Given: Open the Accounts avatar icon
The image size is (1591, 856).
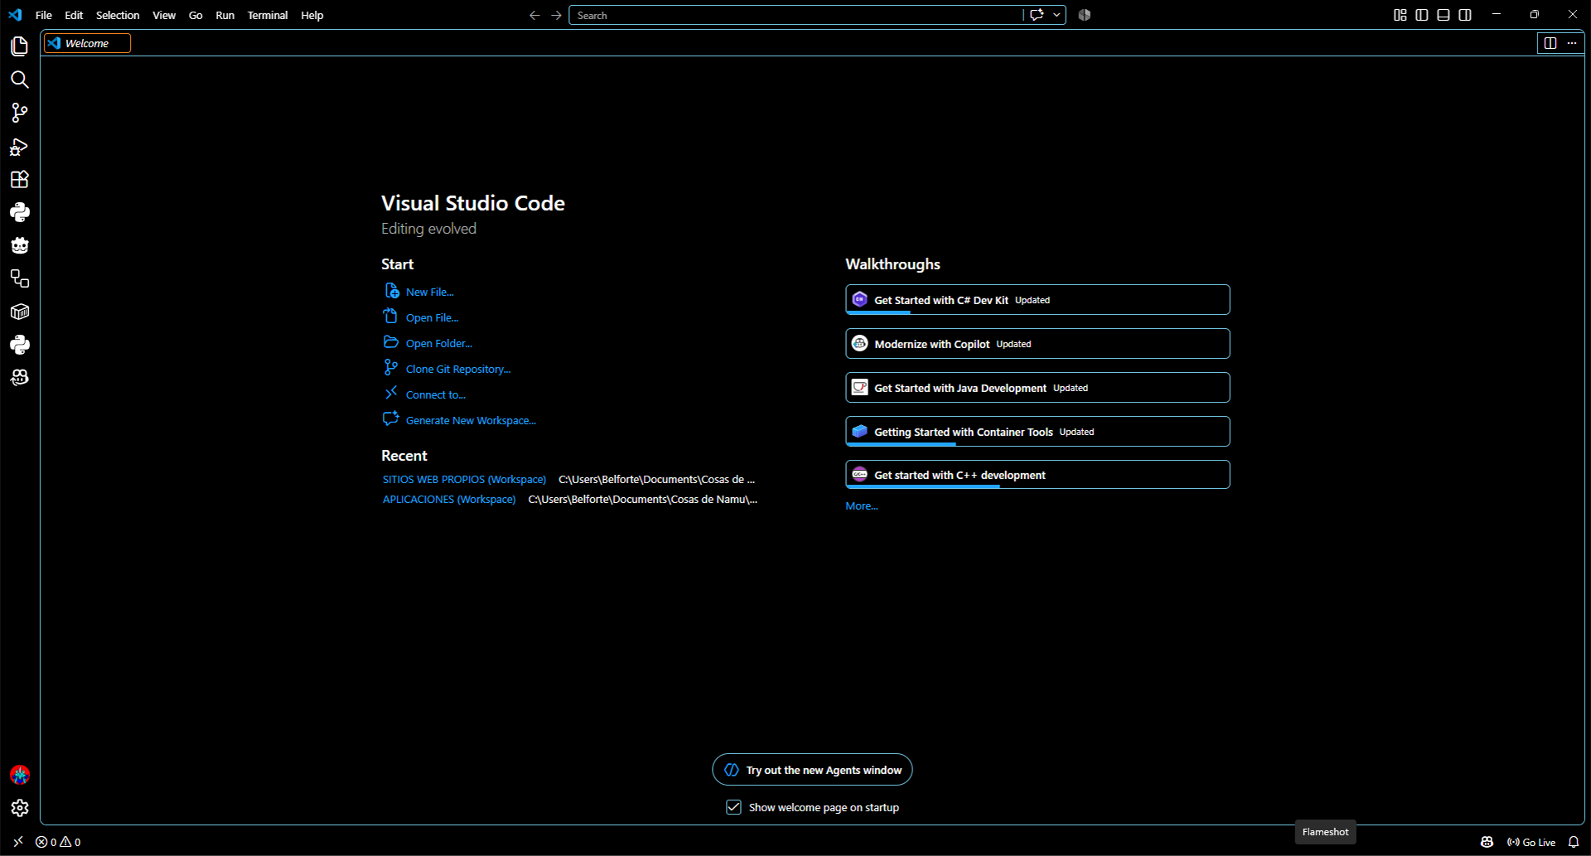Looking at the screenshot, I should 20,775.
